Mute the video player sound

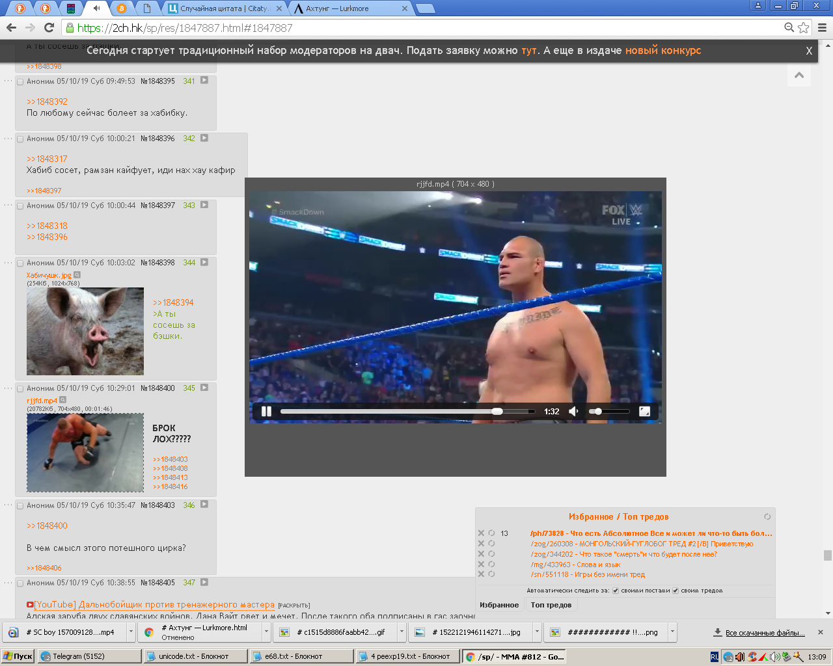(574, 411)
